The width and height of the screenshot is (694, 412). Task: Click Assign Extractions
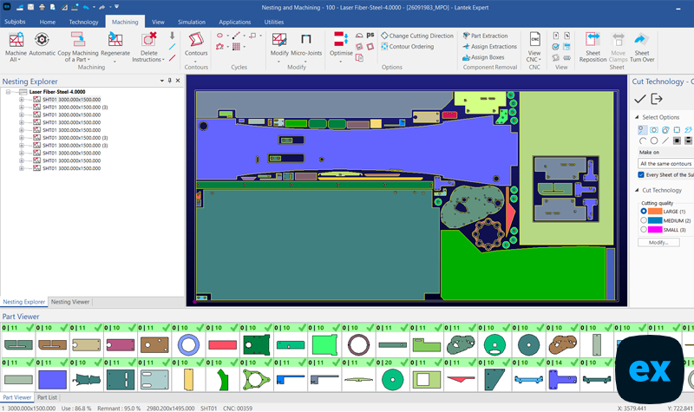pyautogui.click(x=490, y=47)
